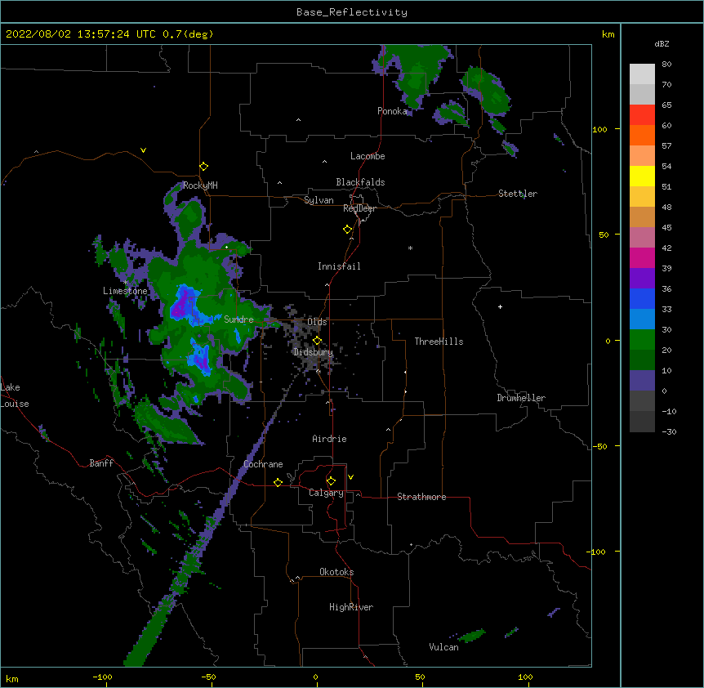Click the white swatch between 80 and 70 dBZ
The width and height of the screenshot is (704, 688).
pos(642,74)
